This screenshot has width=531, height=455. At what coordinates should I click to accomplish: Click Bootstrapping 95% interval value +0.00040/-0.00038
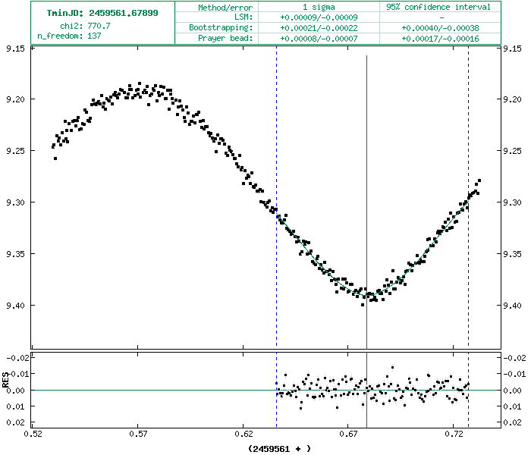(x=438, y=27)
